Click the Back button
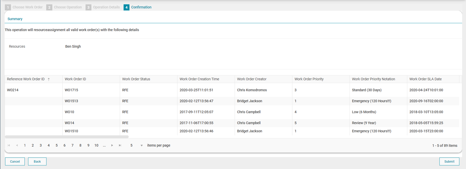Viewport: 466px width, 169px height. pos(37,162)
